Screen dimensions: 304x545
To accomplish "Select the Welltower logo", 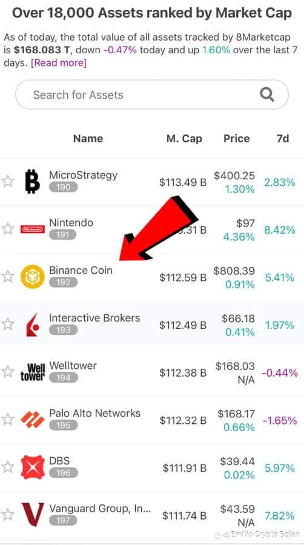I will pos(32,372).
